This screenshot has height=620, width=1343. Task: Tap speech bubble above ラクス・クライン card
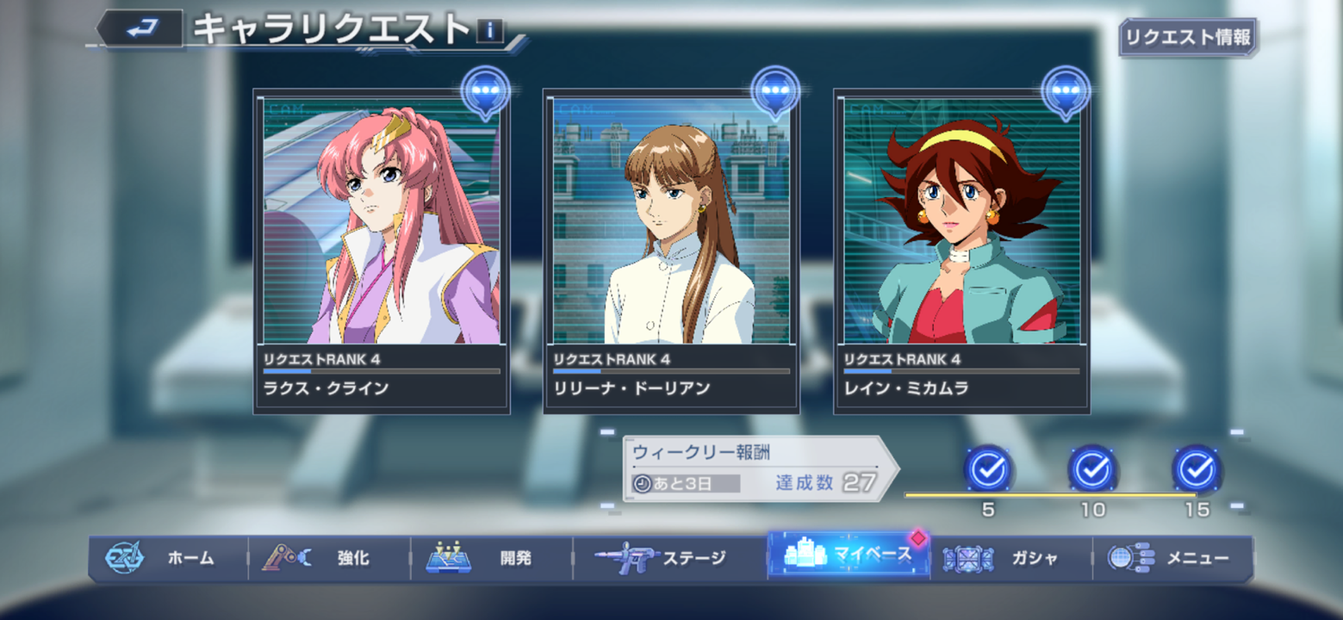point(485,92)
